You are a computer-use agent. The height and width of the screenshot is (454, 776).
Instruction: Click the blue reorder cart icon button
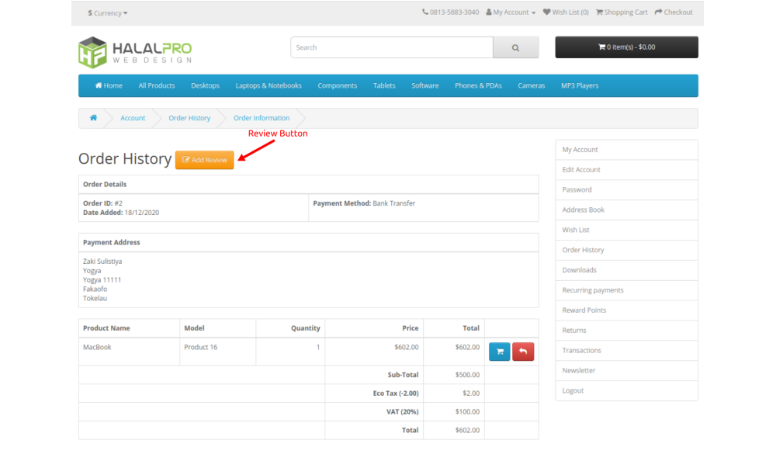click(499, 352)
